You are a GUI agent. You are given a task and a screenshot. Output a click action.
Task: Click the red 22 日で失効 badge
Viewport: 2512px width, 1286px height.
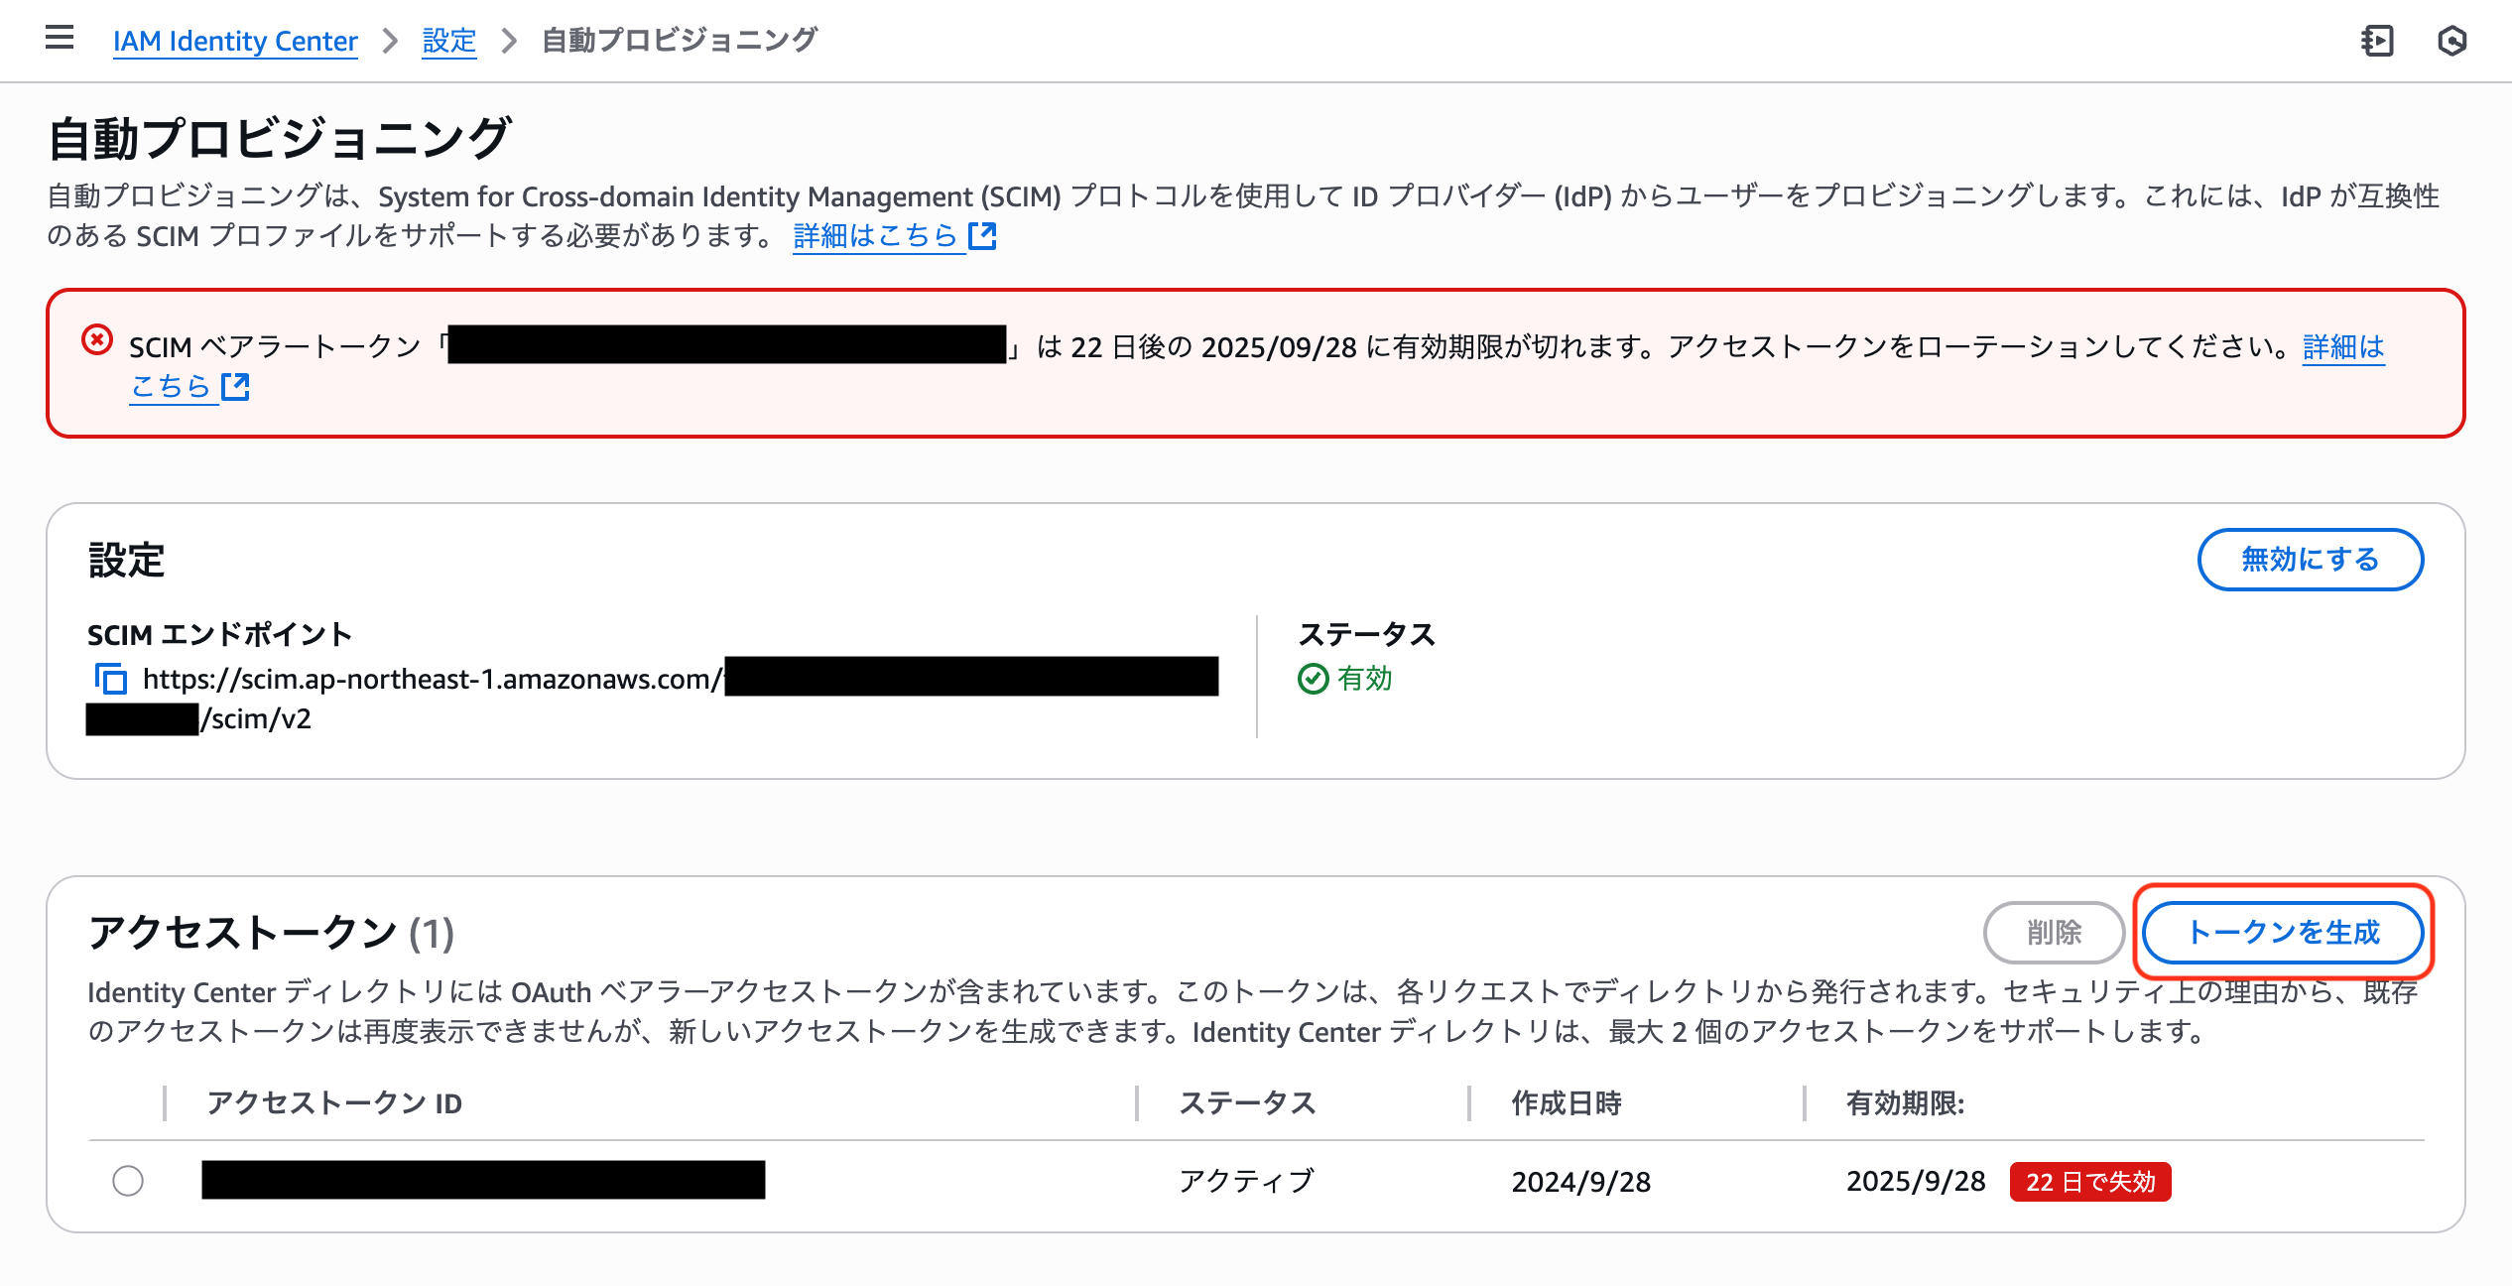tap(2089, 1182)
